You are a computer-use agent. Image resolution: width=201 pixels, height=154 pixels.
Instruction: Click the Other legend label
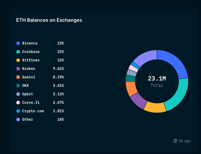click(x=27, y=120)
